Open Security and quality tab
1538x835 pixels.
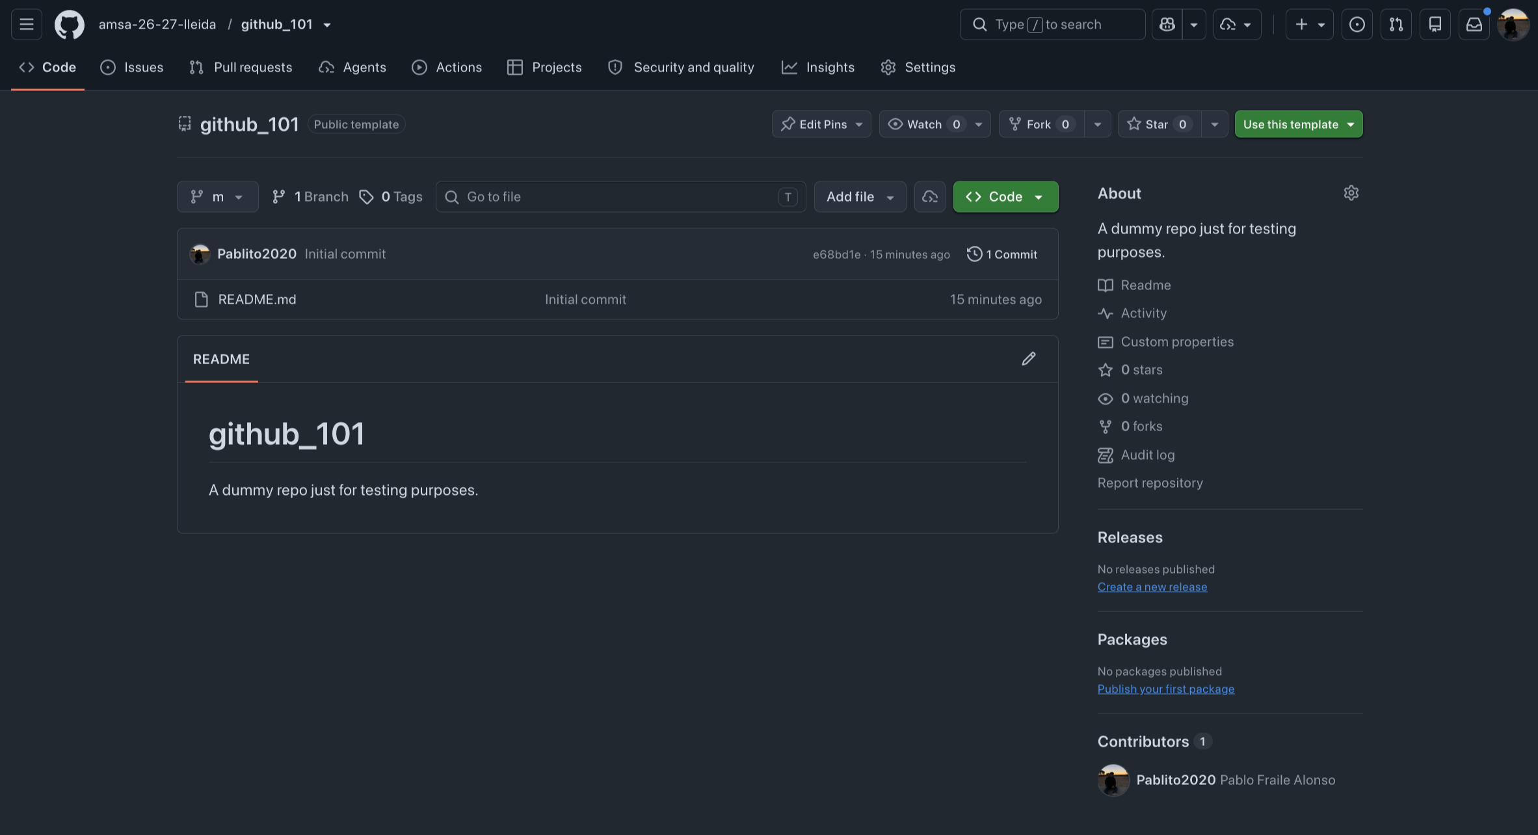(681, 68)
